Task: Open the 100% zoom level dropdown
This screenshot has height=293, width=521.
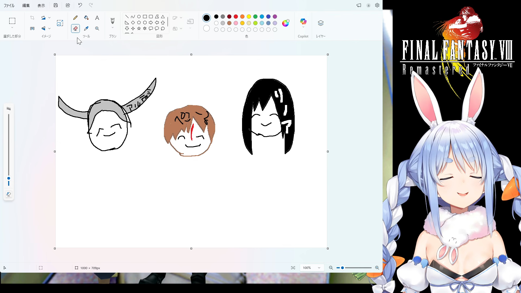Action: [x=312, y=268]
